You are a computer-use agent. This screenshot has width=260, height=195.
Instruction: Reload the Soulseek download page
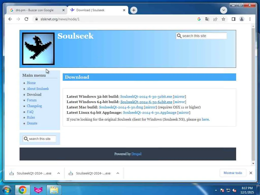click(26, 19)
